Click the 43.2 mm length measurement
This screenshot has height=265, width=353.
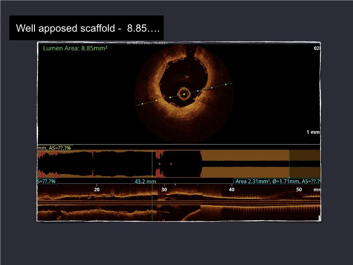pyautogui.click(x=145, y=182)
